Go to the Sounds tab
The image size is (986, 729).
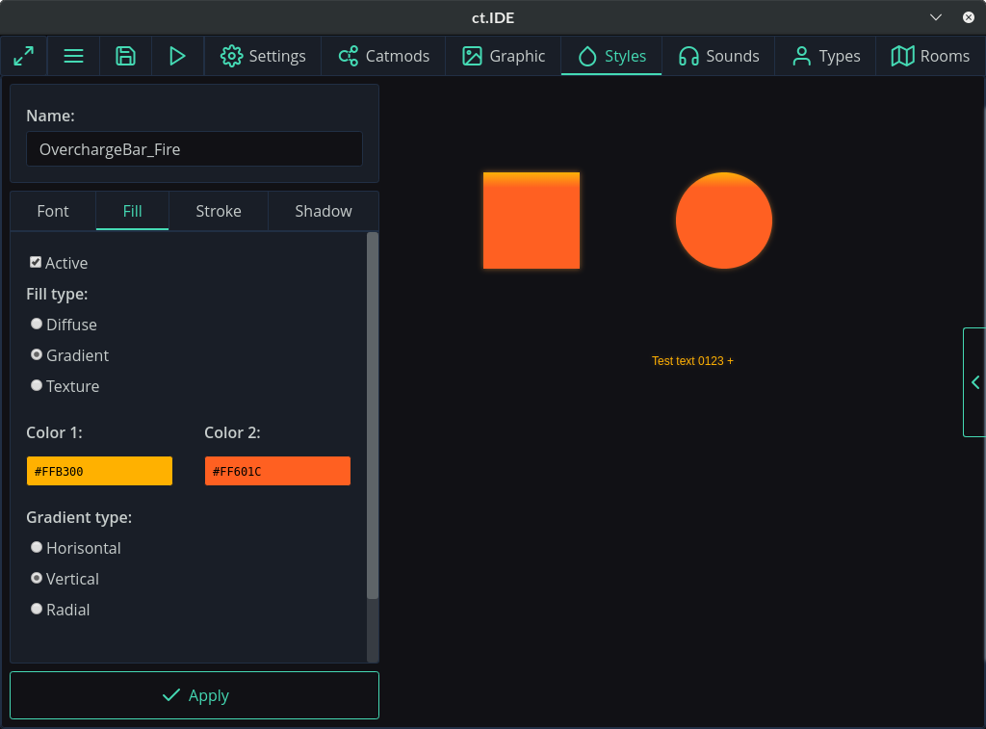point(718,56)
